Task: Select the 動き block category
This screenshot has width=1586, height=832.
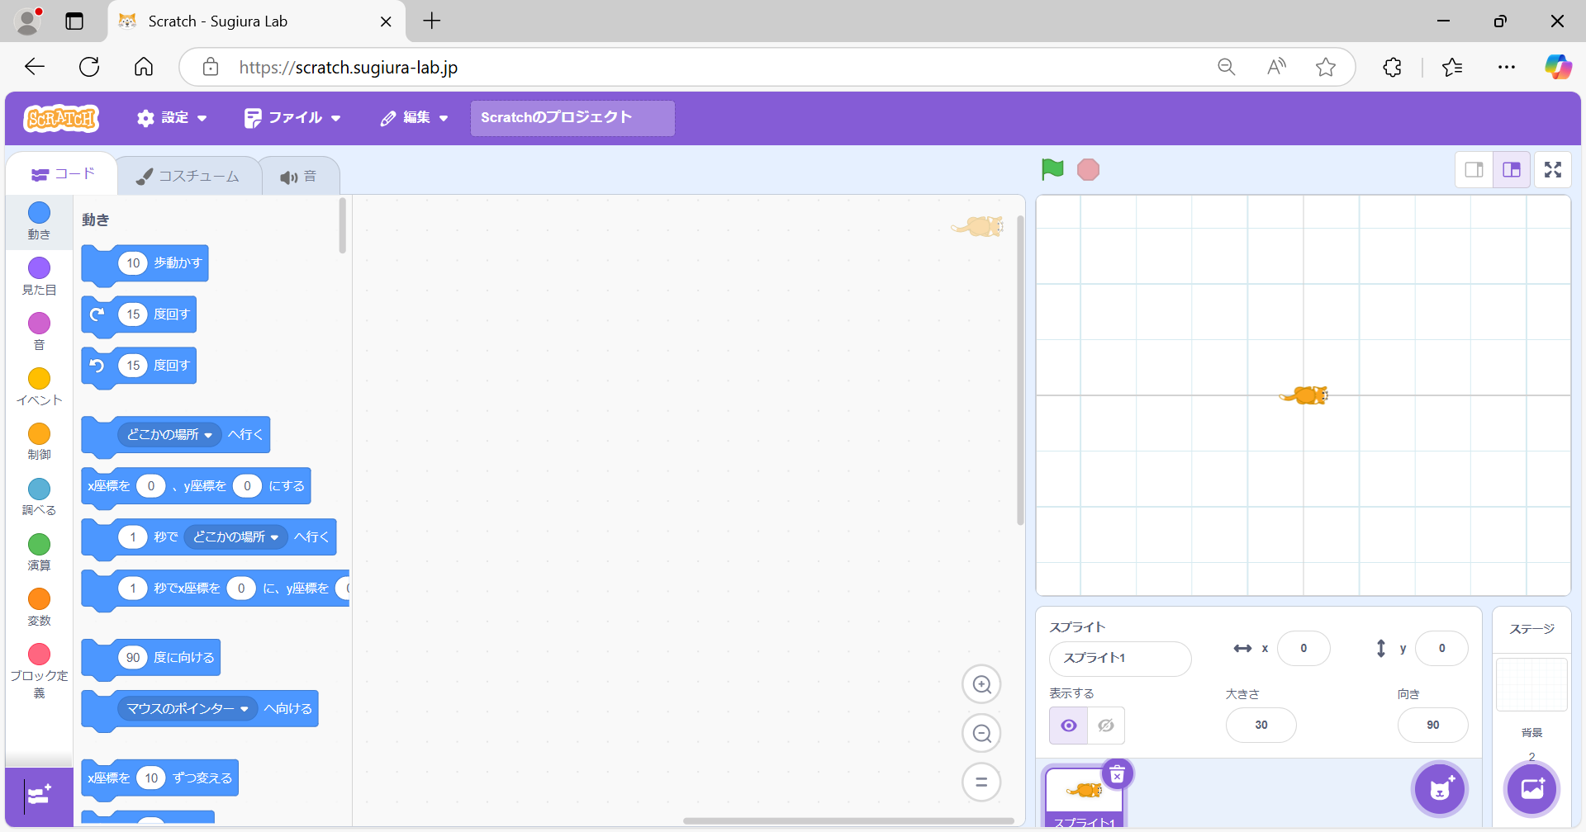Action: 39,221
